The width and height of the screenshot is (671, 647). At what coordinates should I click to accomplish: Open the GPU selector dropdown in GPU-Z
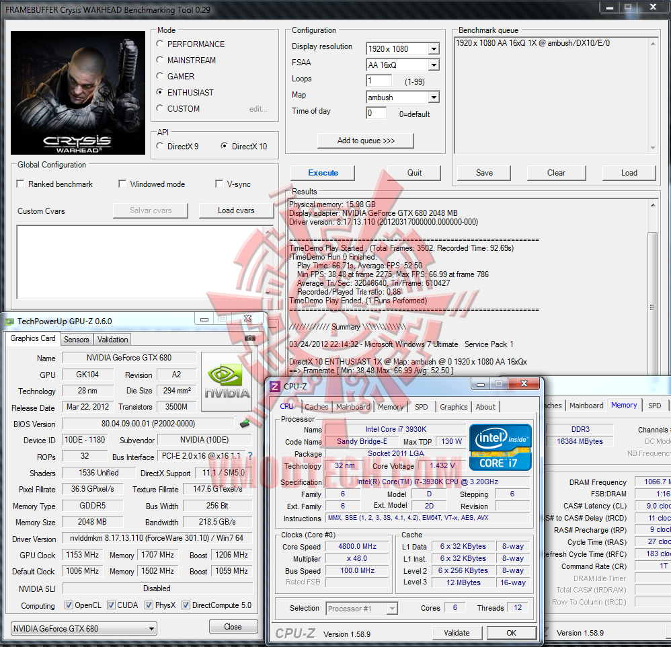point(84,629)
